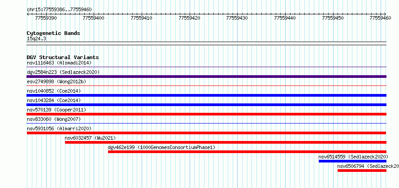This screenshot has height=188, width=399.
Task: Select the dgv2584n223 (Sedlazeck2020) purple bar
Action: tap(206, 77)
